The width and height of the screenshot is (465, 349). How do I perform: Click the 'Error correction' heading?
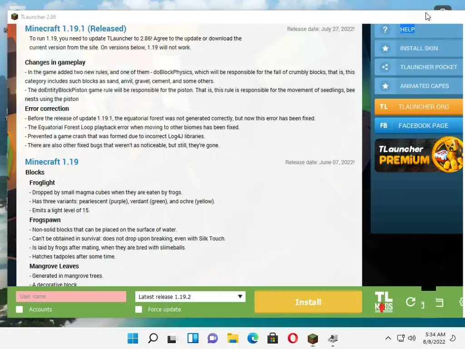tap(47, 109)
